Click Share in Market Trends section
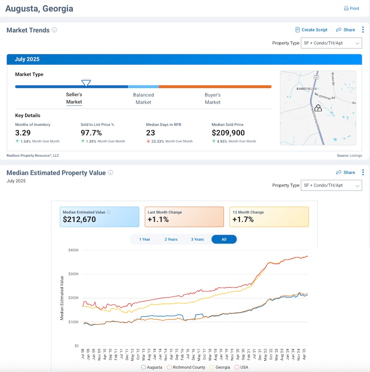The height and width of the screenshot is (372, 370). [345, 30]
